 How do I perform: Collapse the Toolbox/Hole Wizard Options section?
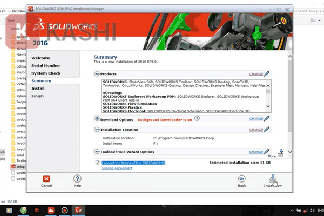pyautogui.click(x=97, y=152)
